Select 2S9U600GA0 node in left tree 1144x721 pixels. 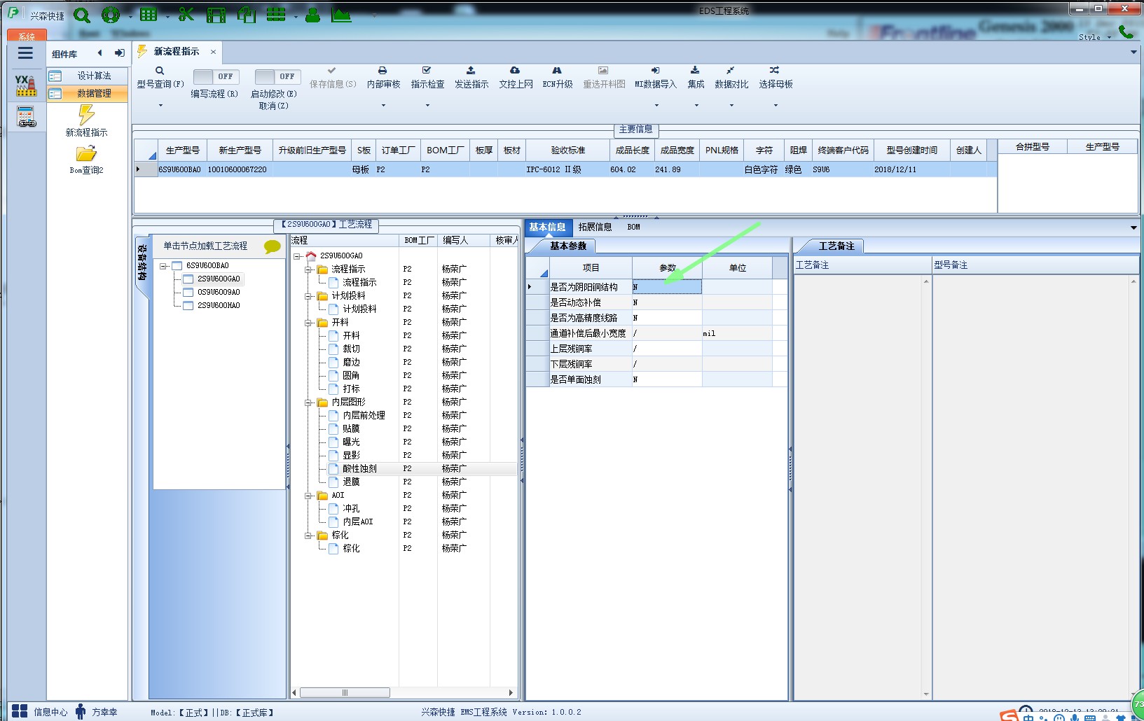coord(219,279)
